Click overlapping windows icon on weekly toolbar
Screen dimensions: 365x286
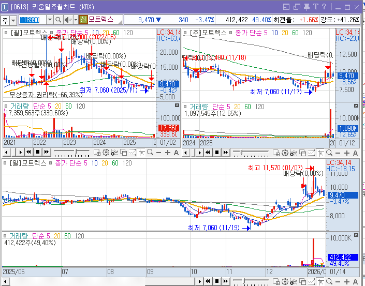[303, 153]
